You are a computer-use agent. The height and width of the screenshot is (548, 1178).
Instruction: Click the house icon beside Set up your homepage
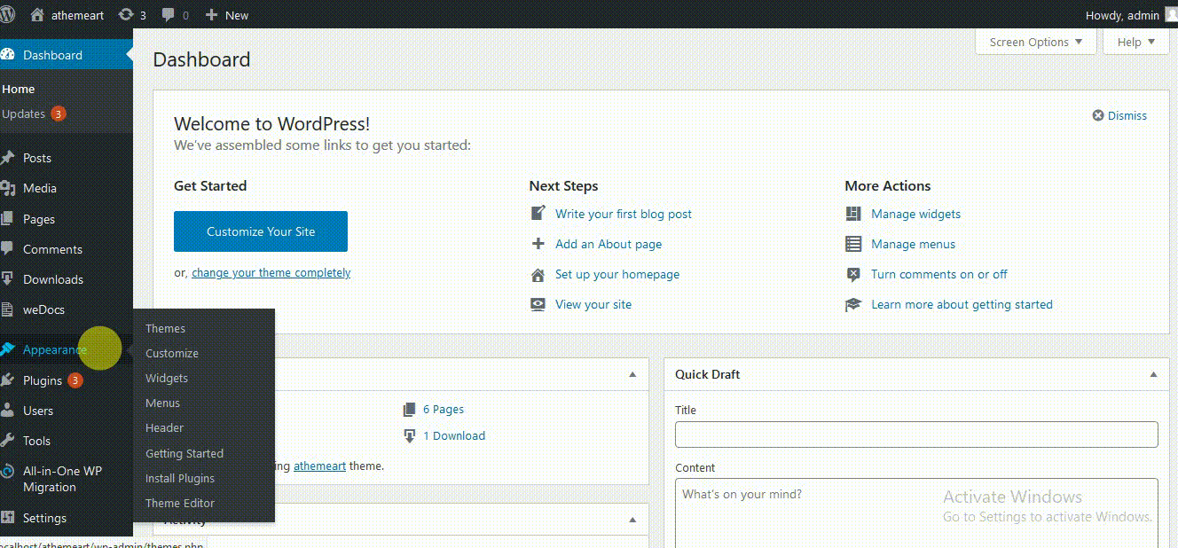click(538, 274)
